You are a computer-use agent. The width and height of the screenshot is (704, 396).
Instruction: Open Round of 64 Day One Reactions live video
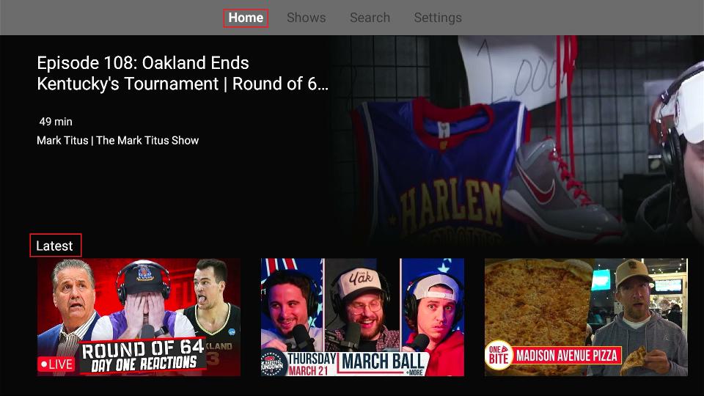tap(139, 317)
